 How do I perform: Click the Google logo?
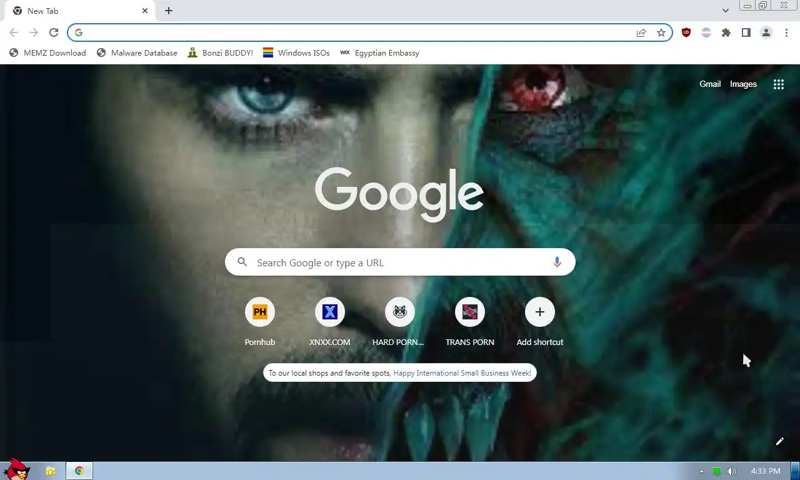coord(399,194)
